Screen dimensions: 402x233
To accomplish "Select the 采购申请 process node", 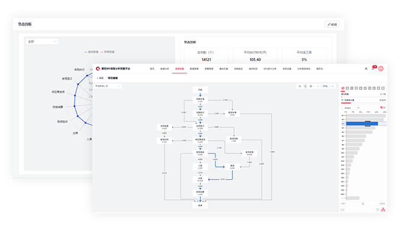I will point(200,100).
